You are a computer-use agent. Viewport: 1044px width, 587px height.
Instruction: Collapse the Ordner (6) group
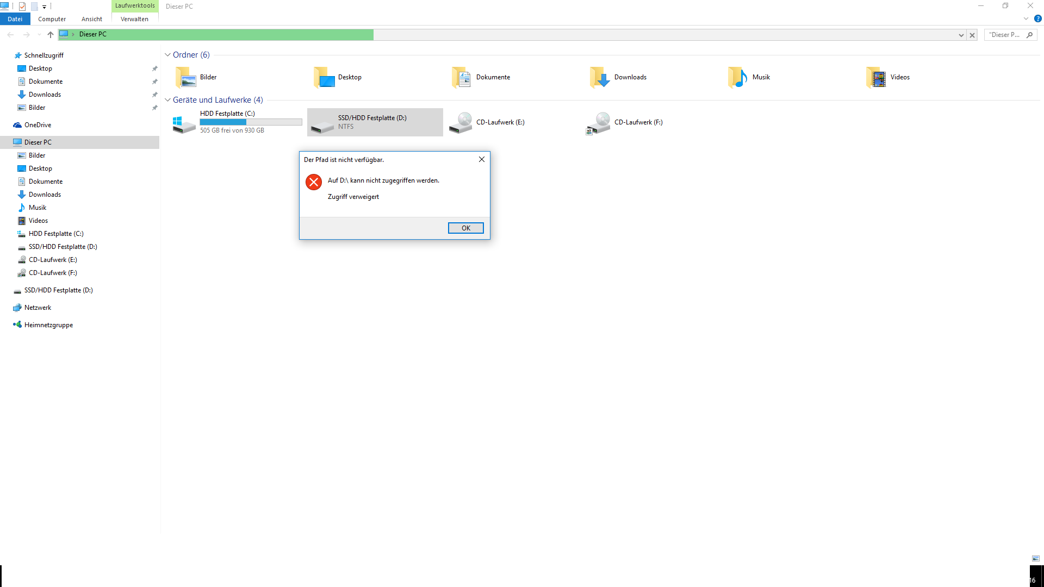167,55
